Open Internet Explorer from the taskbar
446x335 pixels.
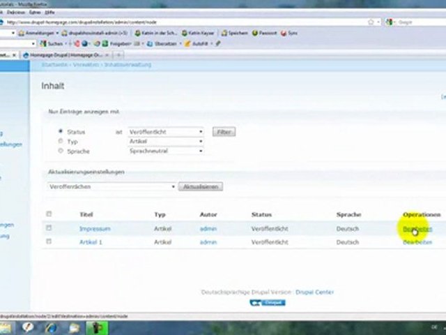coord(52,327)
